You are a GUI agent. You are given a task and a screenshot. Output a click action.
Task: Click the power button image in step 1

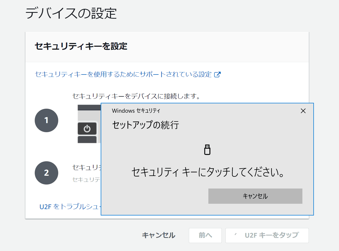pyautogui.click(x=87, y=129)
